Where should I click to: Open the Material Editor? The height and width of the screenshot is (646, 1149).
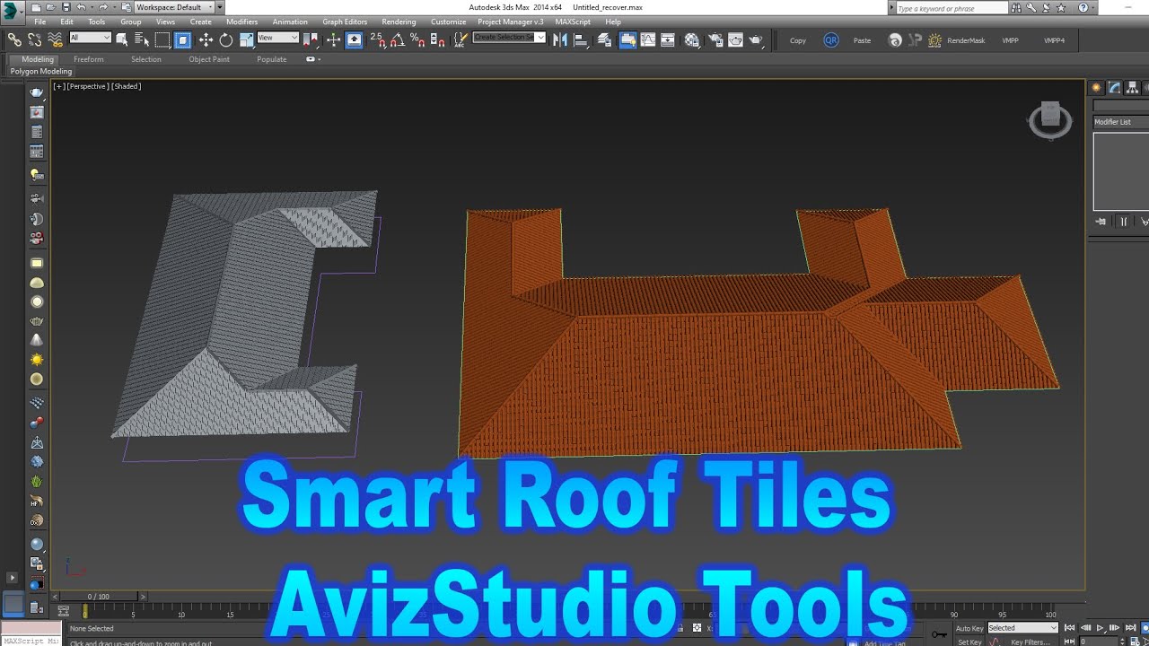coord(692,39)
